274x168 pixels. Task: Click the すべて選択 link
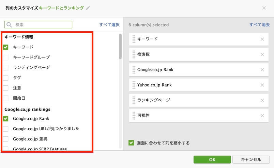click(x=109, y=25)
